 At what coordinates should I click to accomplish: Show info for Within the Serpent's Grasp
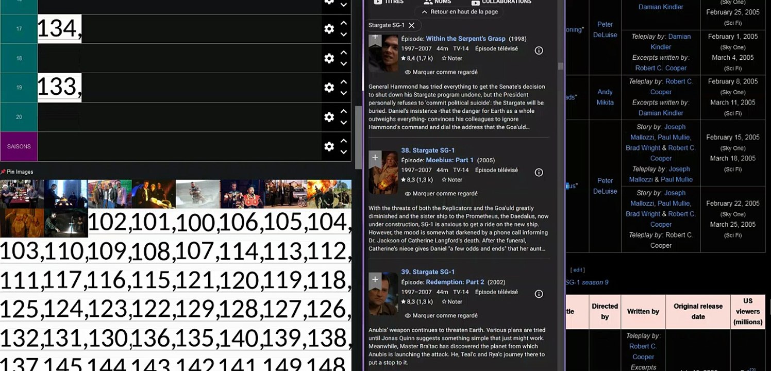coord(539,50)
